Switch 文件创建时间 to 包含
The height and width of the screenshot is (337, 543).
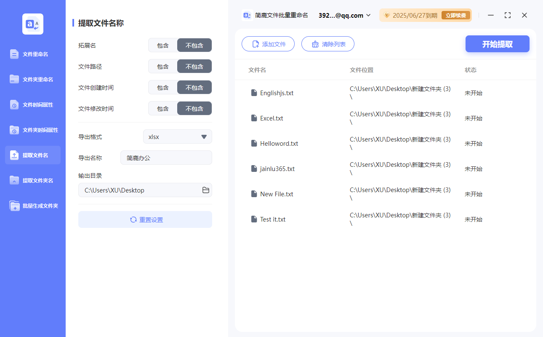[x=162, y=87]
